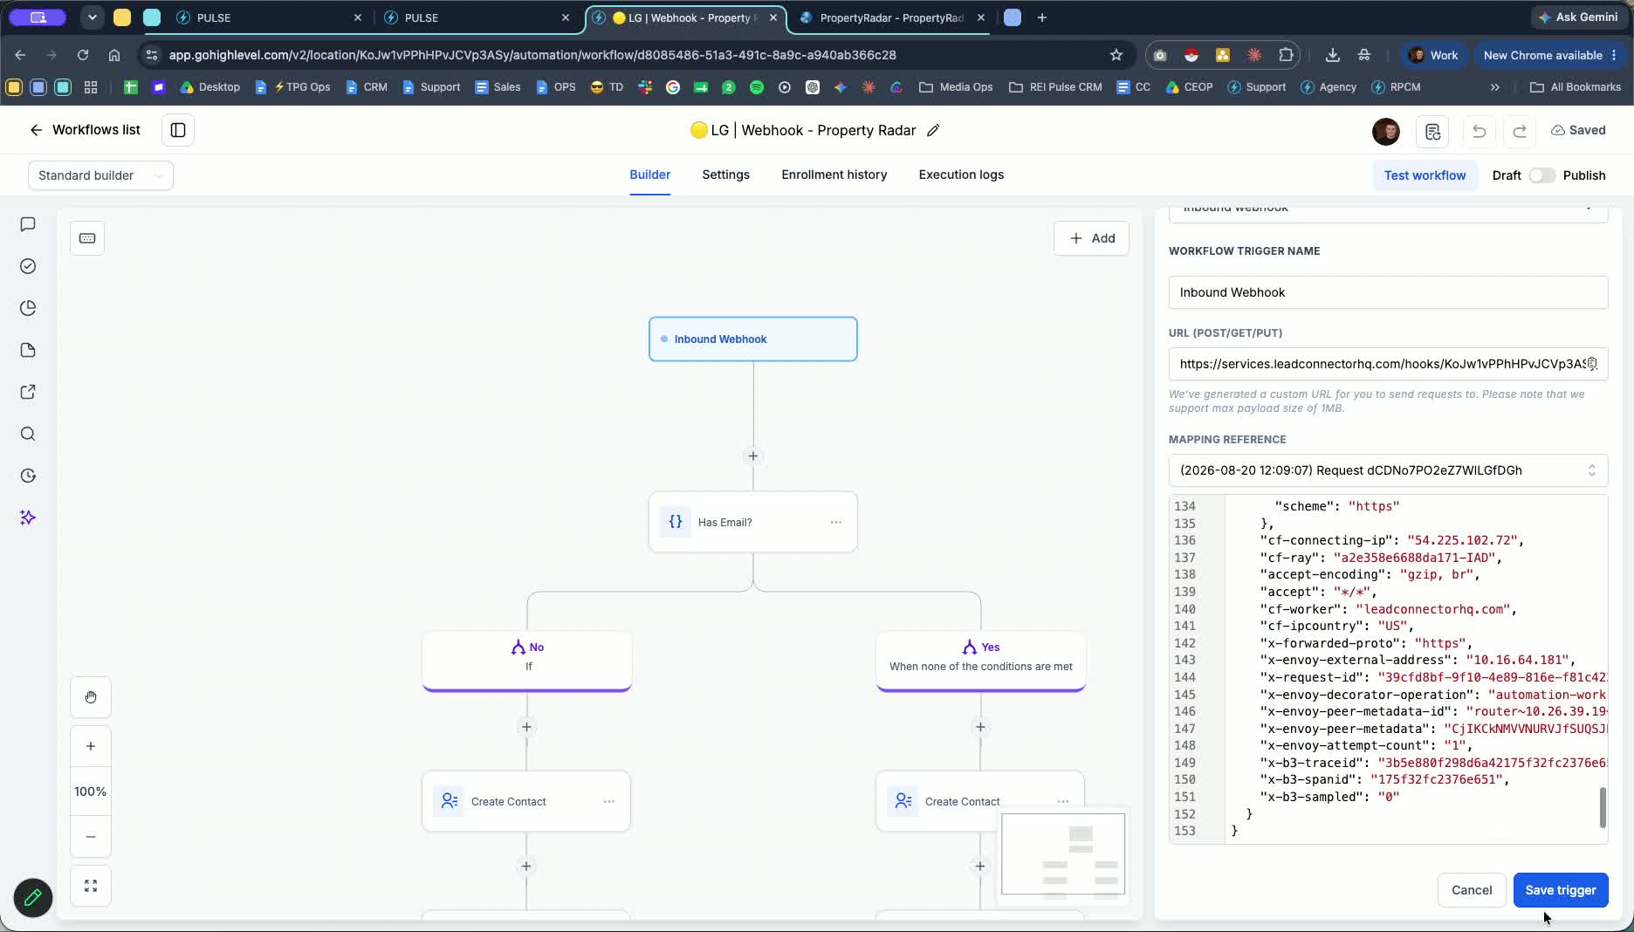Open the Standard builder dropdown
The width and height of the screenshot is (1634, 932).
pyautogui.click(x=100, y=175)
